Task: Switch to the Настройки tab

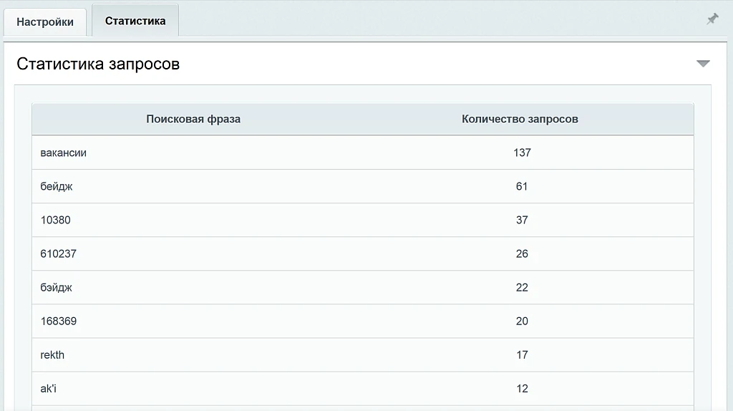Action: coord(45,22)
